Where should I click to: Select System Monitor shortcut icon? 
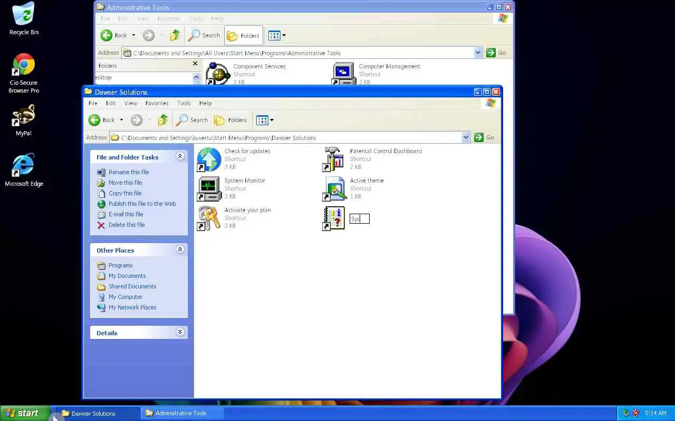click(209, 189)
